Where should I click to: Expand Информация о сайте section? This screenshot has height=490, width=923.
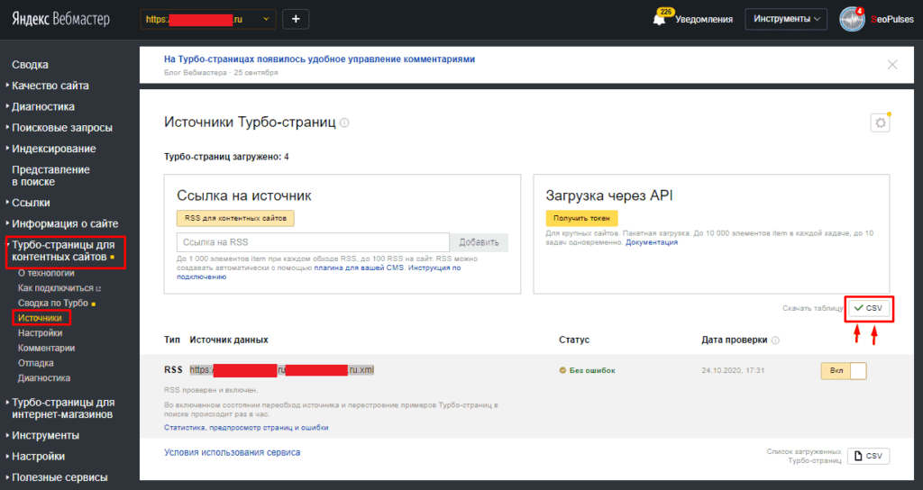click(x=65, y=224)
